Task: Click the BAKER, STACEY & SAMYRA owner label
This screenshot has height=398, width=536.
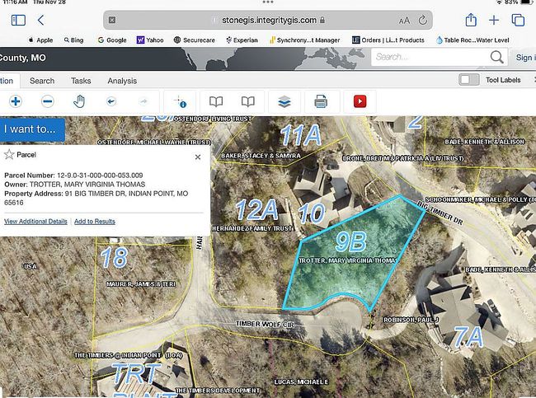Action: (x=261, y=156)
